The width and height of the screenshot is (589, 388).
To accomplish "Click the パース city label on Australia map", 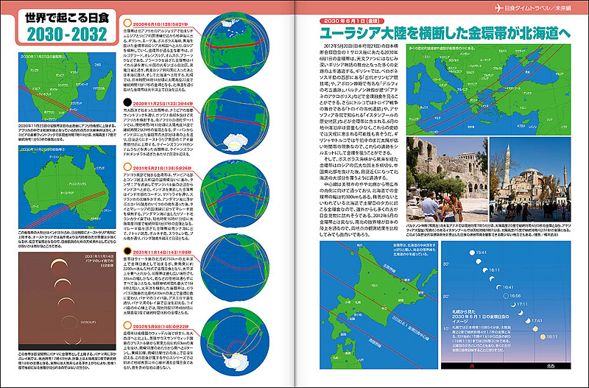I will [x=35, y=207].
